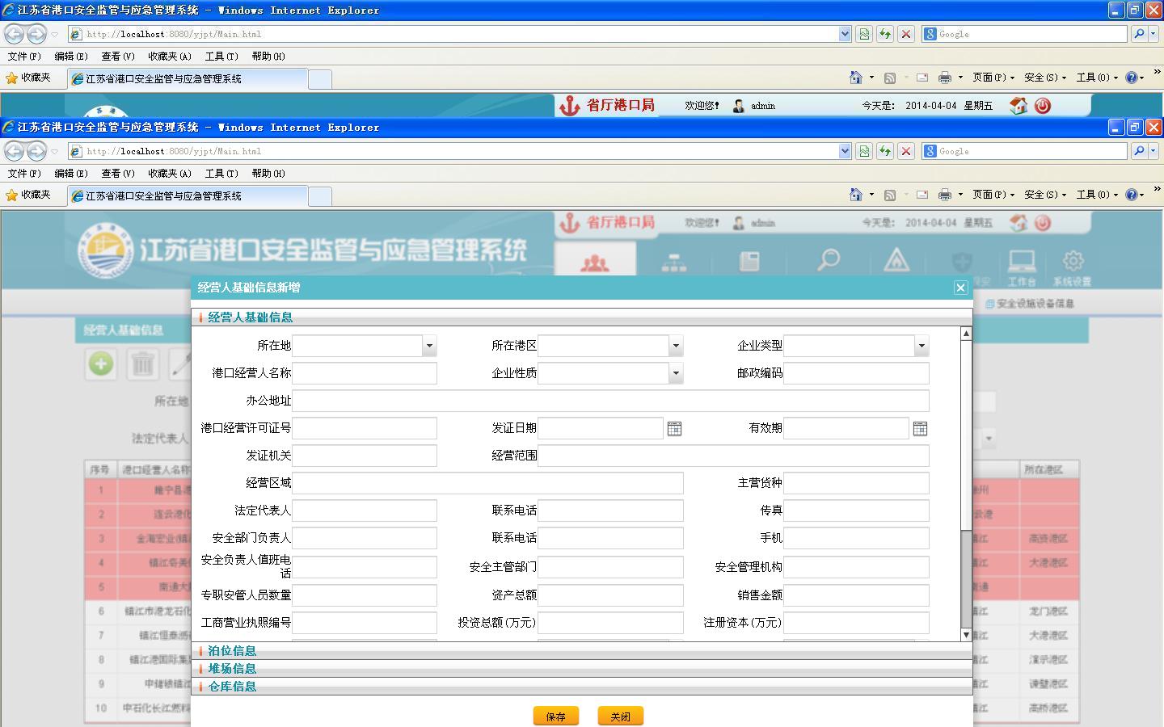Open the 有效期 calendar picker
The height and width of the screenshot is (727, 1164).
920,429
